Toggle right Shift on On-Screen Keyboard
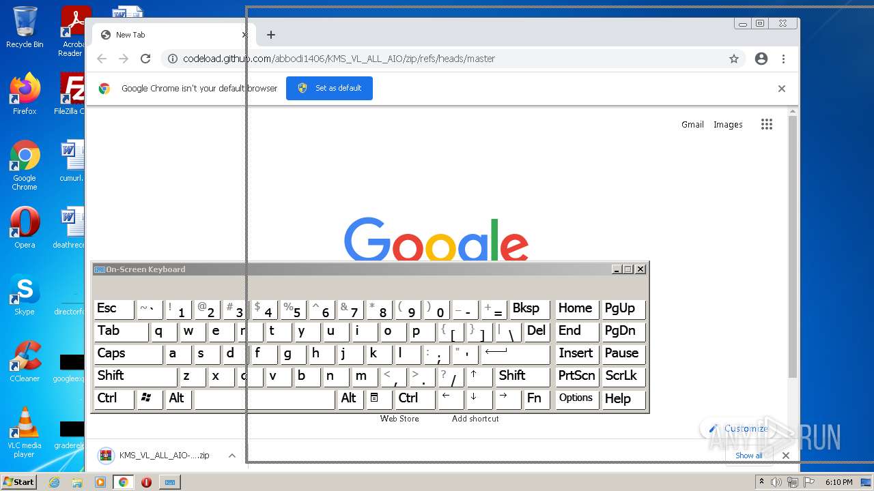874x491 pixels. pyautogui.click(x=522, y=377)
